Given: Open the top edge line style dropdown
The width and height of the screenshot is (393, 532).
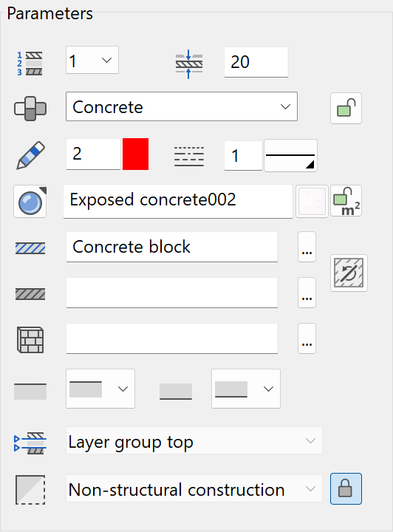Looking at the screenshot, I should (x=100, y=389).
